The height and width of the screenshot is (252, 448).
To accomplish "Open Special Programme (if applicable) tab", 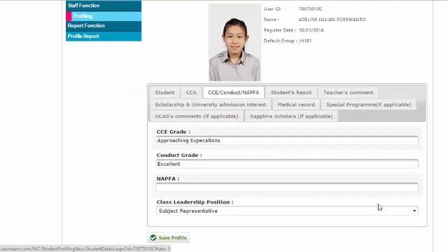I will [369, 104].
